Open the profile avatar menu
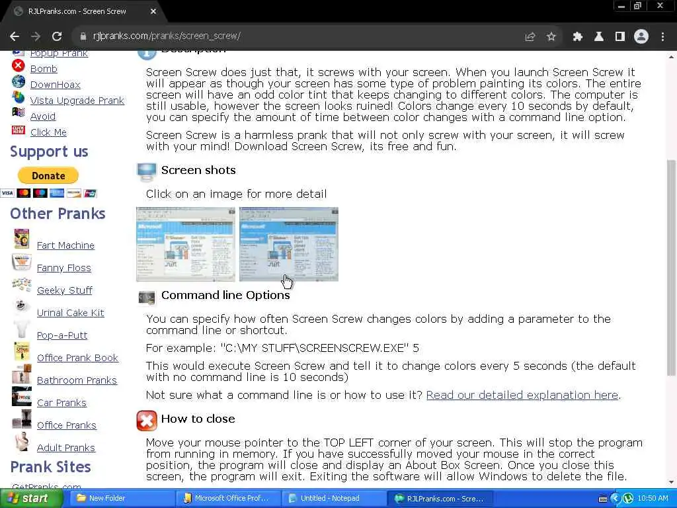 tap(641, 37)
